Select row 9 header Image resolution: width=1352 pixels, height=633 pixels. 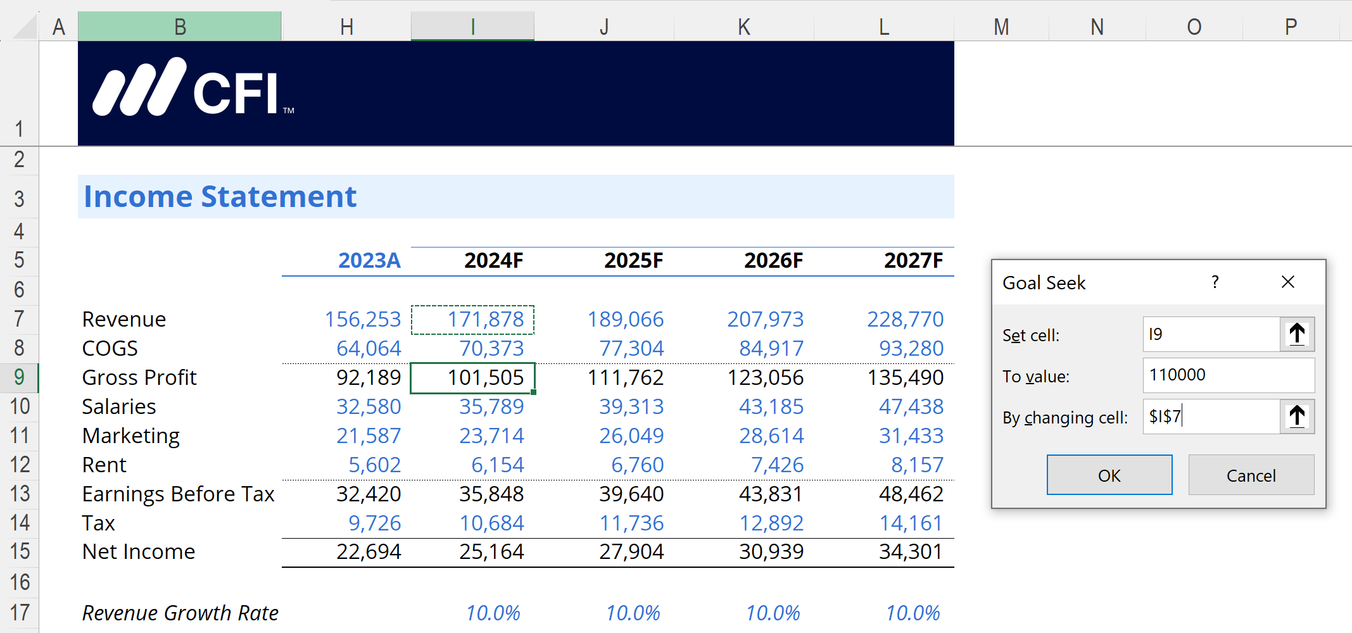(19, 377)
